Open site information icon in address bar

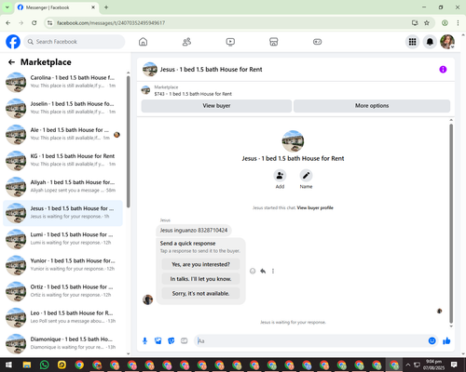pos(49,22)
